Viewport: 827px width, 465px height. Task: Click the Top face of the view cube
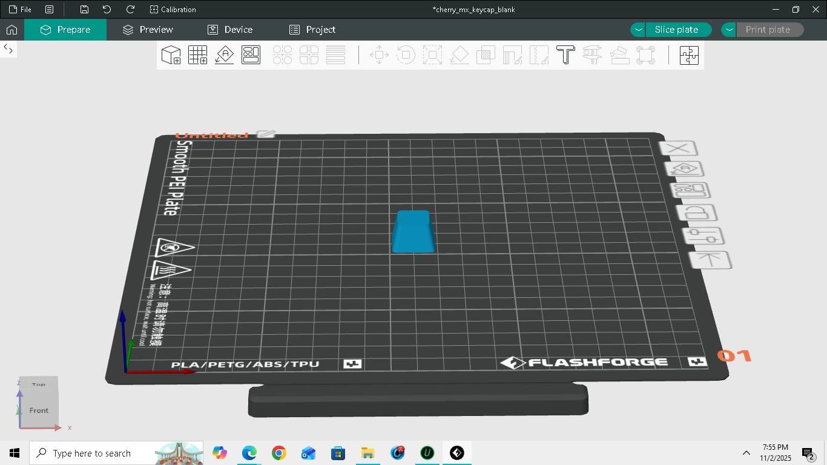[39, 384]
